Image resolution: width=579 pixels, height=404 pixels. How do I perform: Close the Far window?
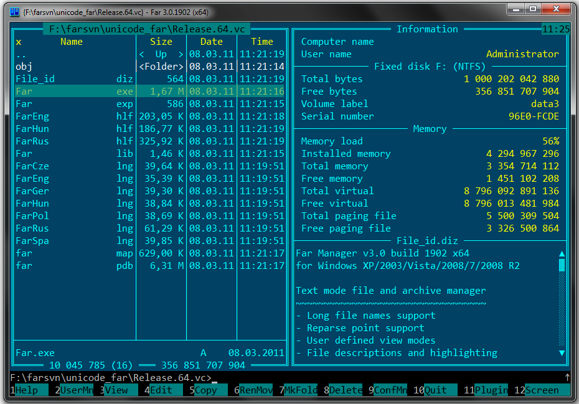pyautogui.click(x=557, y=9)
